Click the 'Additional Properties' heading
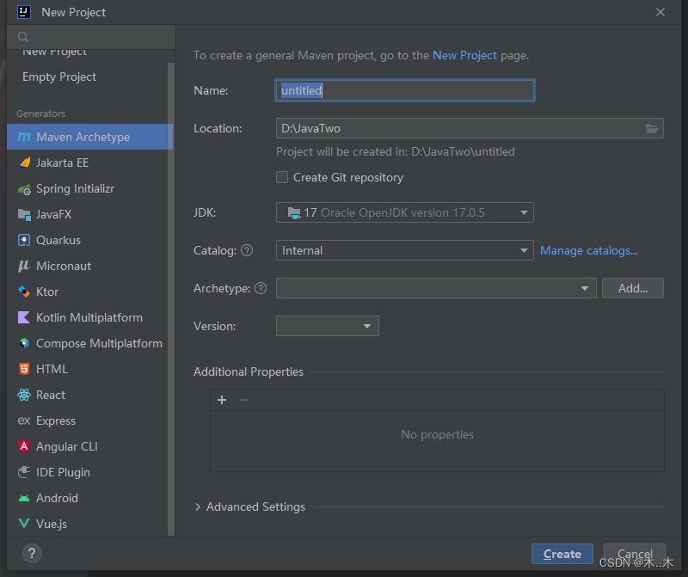688x577 pixels. 249,371
